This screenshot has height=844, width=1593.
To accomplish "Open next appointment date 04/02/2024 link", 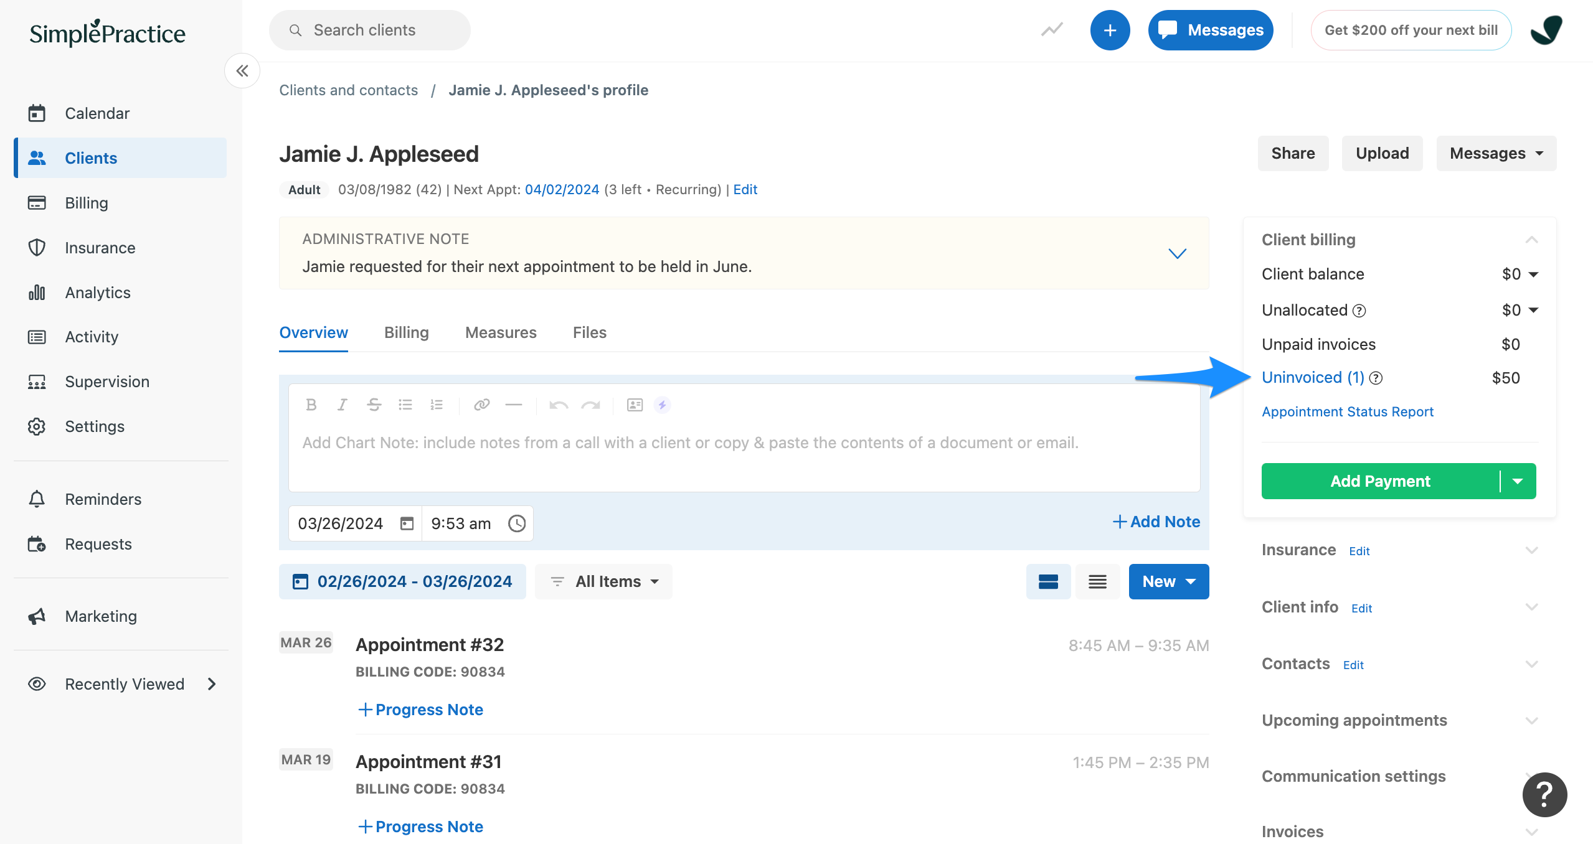I will [562, 189].
